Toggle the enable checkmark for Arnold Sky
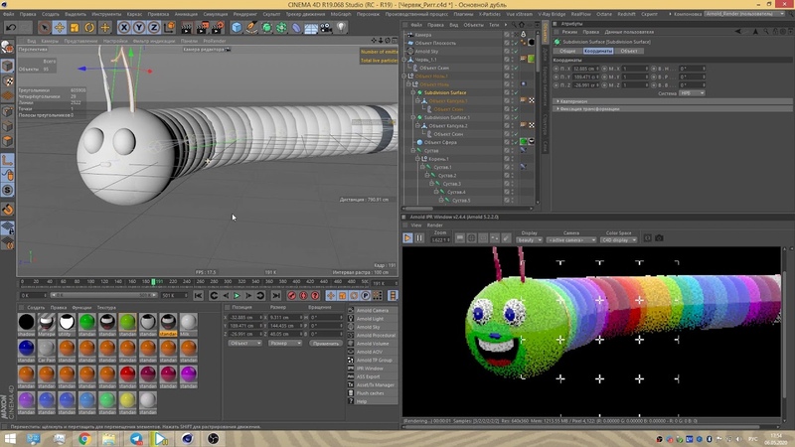 point(515,52)
